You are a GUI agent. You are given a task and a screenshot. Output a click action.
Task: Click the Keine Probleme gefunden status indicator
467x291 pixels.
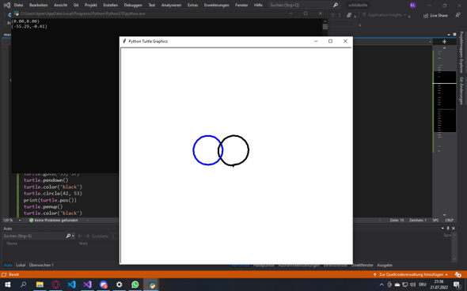click(x=54, y=220)
